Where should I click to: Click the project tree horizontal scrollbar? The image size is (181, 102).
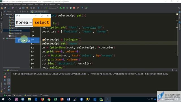pos(11,68)
